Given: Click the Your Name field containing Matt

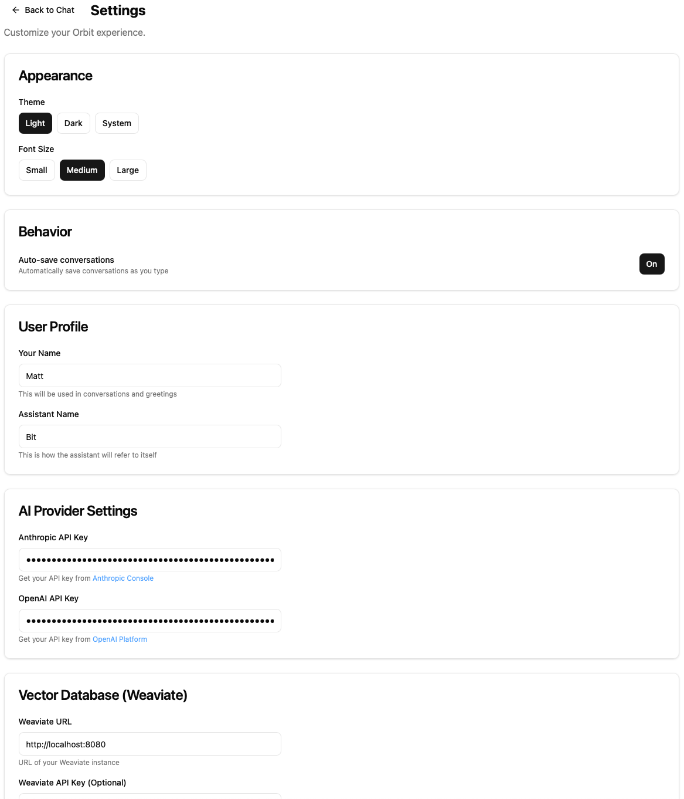Looking at the screenshot, I should coord(149,375).
